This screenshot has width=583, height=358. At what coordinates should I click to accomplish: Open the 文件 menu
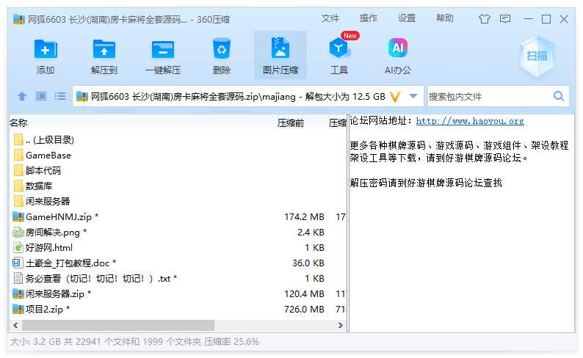330,18
